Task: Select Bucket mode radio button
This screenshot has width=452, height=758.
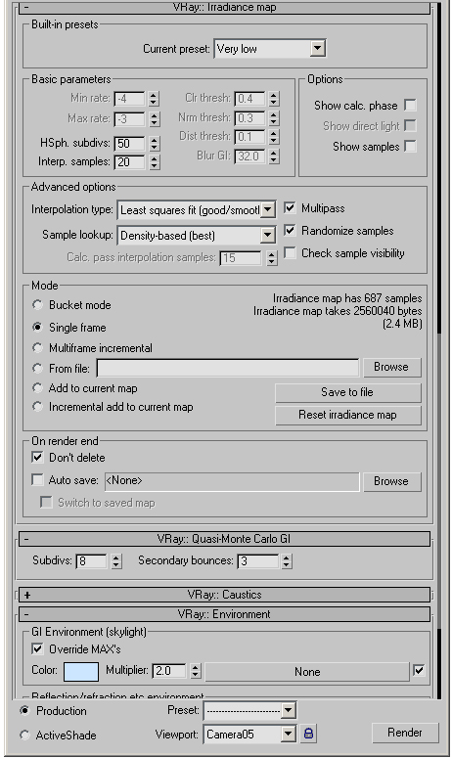Action: click(x=37, y=304)
